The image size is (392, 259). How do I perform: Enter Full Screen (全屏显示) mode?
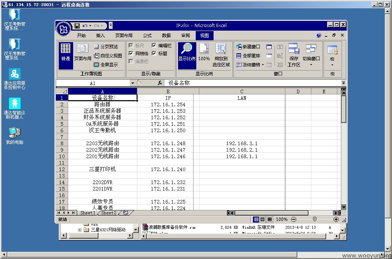pyautogui.click(x=106, y=65)
